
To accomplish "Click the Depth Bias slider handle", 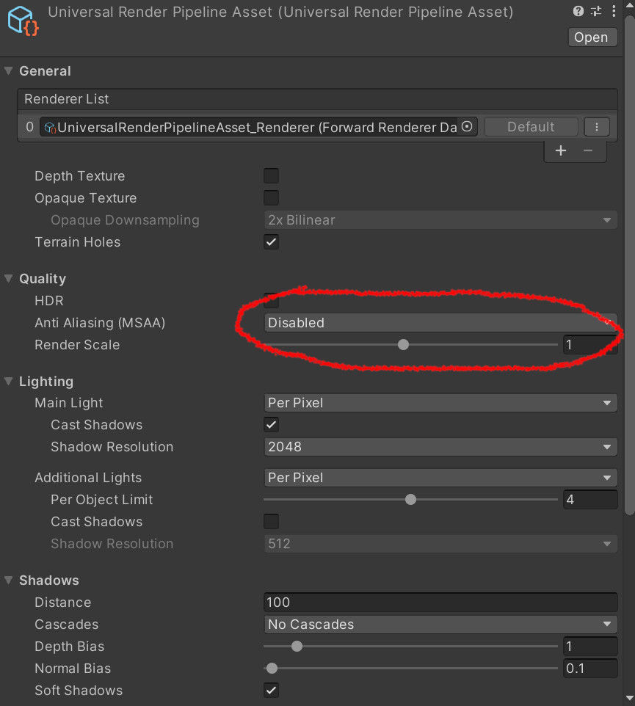I will [297, 646].
